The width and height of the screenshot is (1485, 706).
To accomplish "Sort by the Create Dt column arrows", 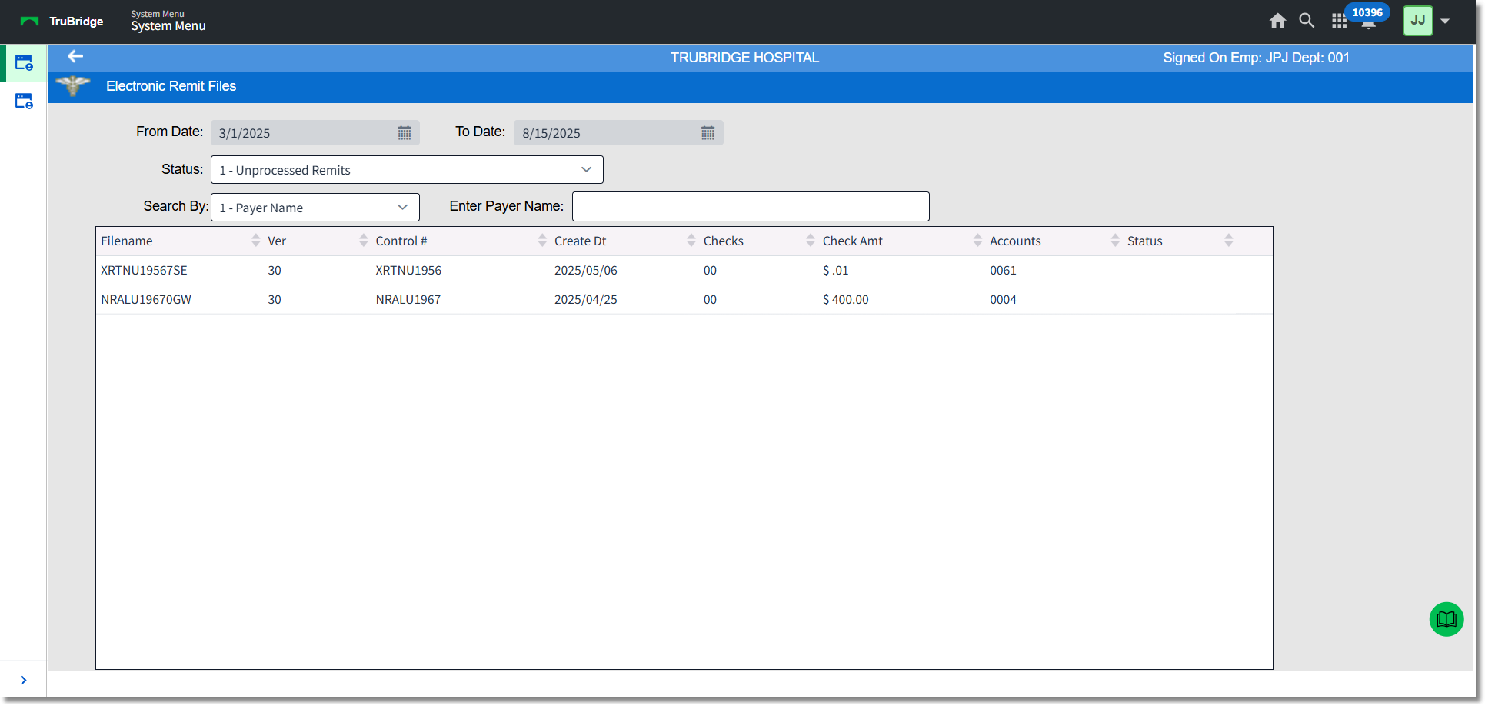I will 691,241.
